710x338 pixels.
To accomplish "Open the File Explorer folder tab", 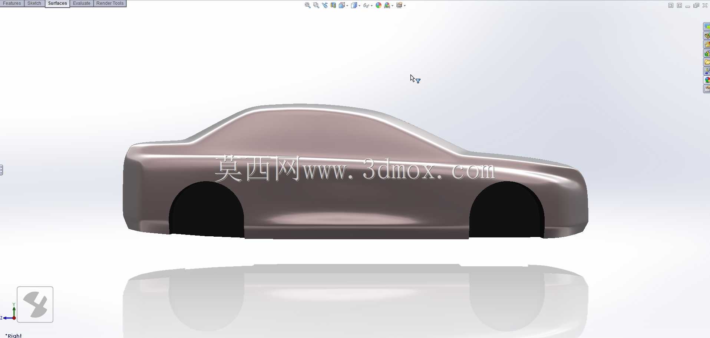I will (707, 62).
